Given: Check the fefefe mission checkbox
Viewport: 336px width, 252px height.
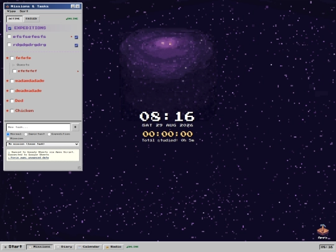Looking at the screenshot, I should pos(12,58).
